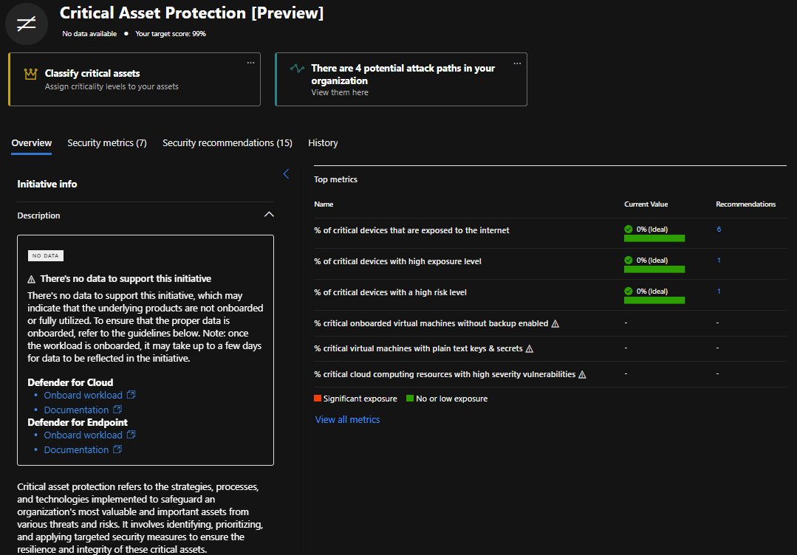Open more options on Classify critical assets card
Image resolution: width=797 pixels, height=555 pixels.
pyautogui.click(x=250, y=62)
